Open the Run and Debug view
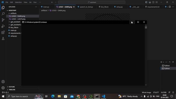 3,26
